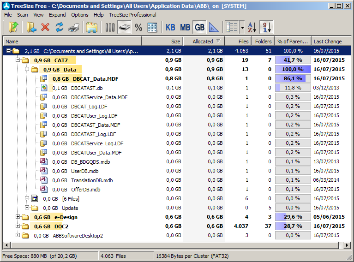
Task: Click the printer icon
Action: [74, 28]
